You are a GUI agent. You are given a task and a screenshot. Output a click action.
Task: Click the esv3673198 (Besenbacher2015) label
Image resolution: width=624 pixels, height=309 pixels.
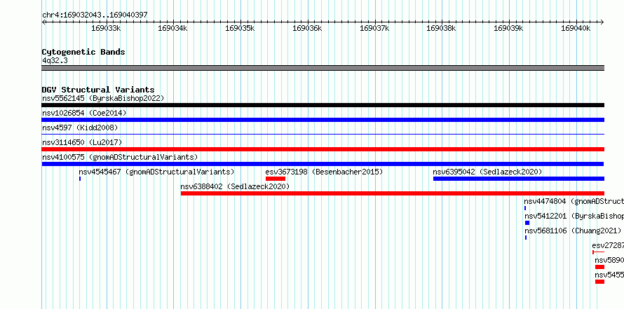(324, 172)
